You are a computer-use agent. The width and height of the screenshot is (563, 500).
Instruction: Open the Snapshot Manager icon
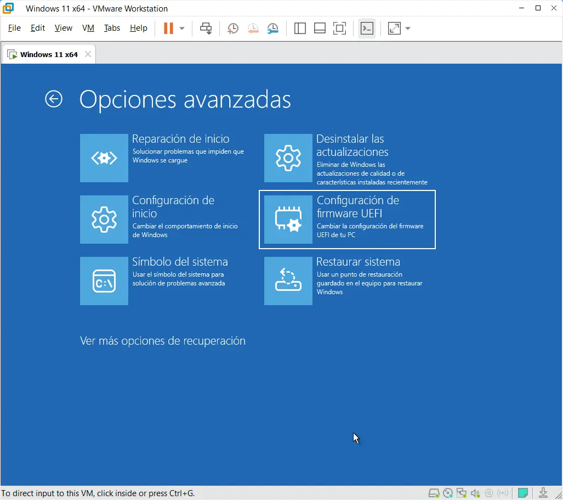click(273, 28)
